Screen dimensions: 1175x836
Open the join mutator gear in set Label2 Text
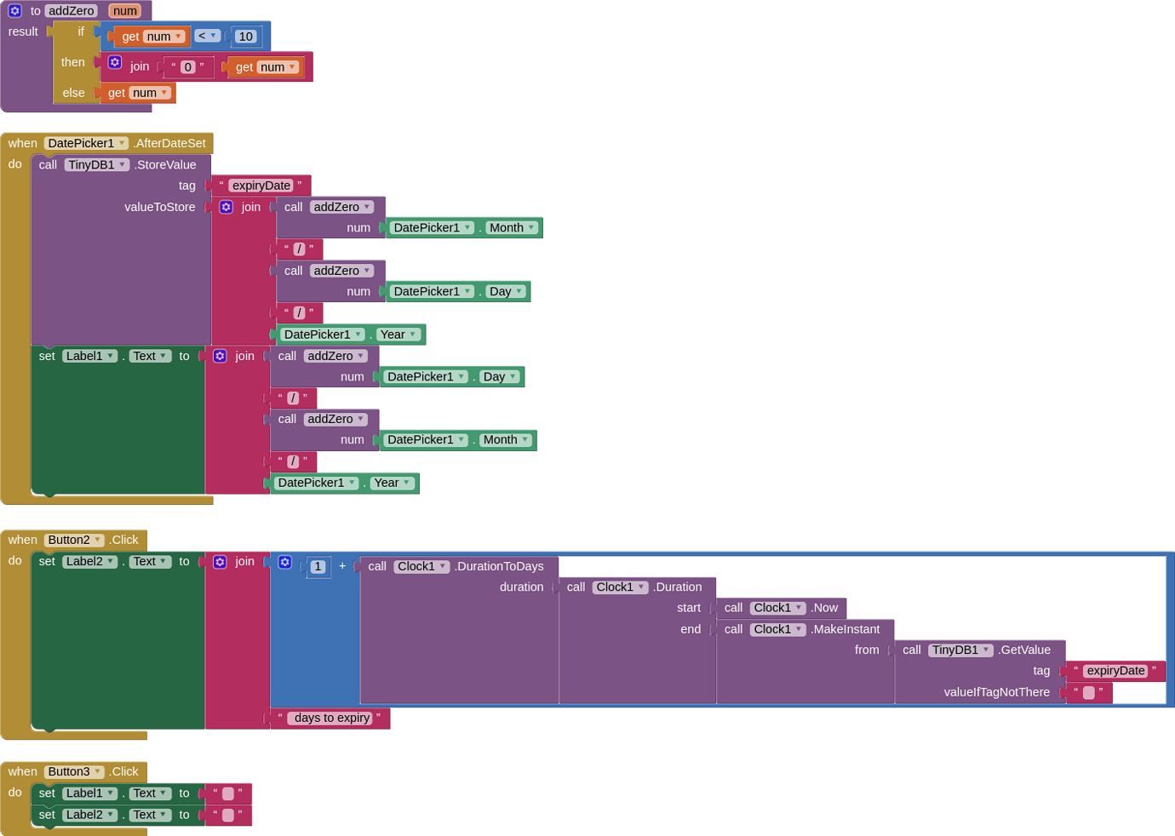[x=220, y=562]
